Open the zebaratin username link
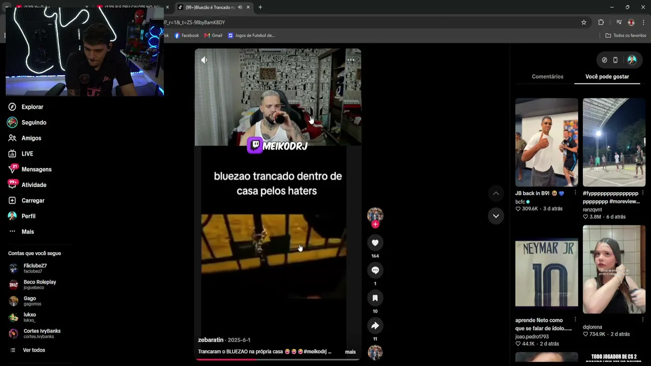The width and height of the screenshot is (651, 366). (x=211, y=340)
